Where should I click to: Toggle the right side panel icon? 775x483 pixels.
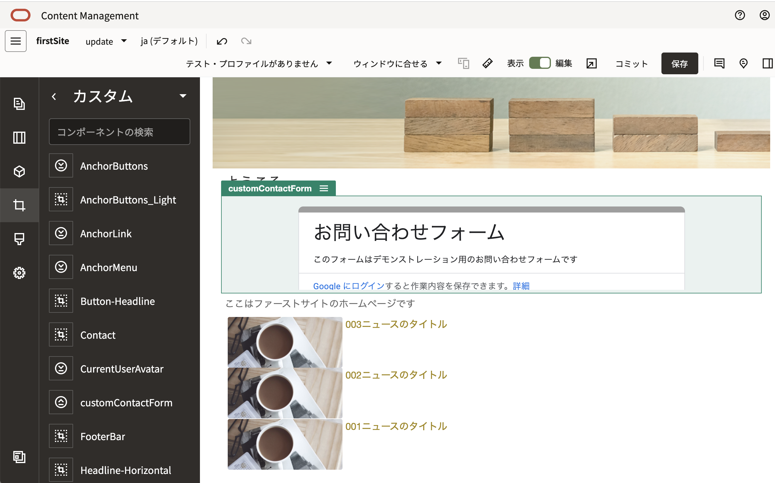click(x=767, y=64)
